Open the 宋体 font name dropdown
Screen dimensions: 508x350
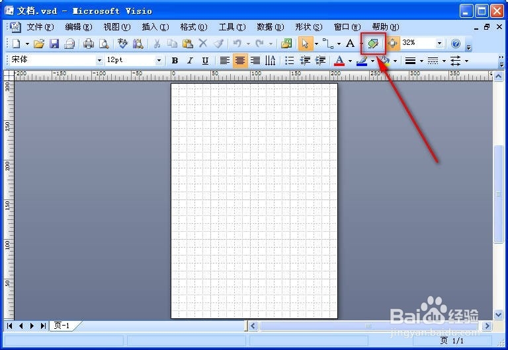coord(99,61)
